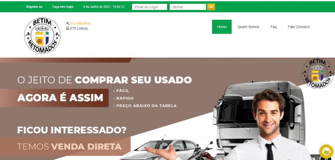Open the Fale Conosco menu item
This screenshot has height=160, width=335.
tap(299, 27)
